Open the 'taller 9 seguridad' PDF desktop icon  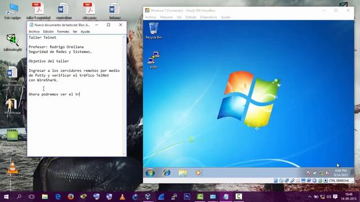[38, 11]
